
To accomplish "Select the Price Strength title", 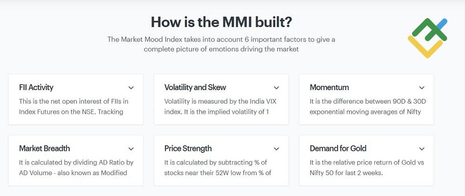I will pyautogui.click(x=188, y=149).
